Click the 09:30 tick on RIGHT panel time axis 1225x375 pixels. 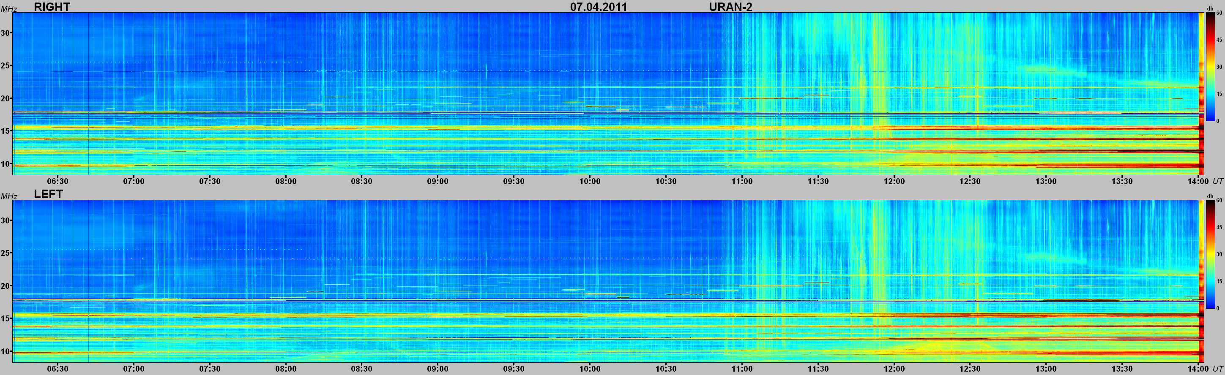click(x=514, y=181)
